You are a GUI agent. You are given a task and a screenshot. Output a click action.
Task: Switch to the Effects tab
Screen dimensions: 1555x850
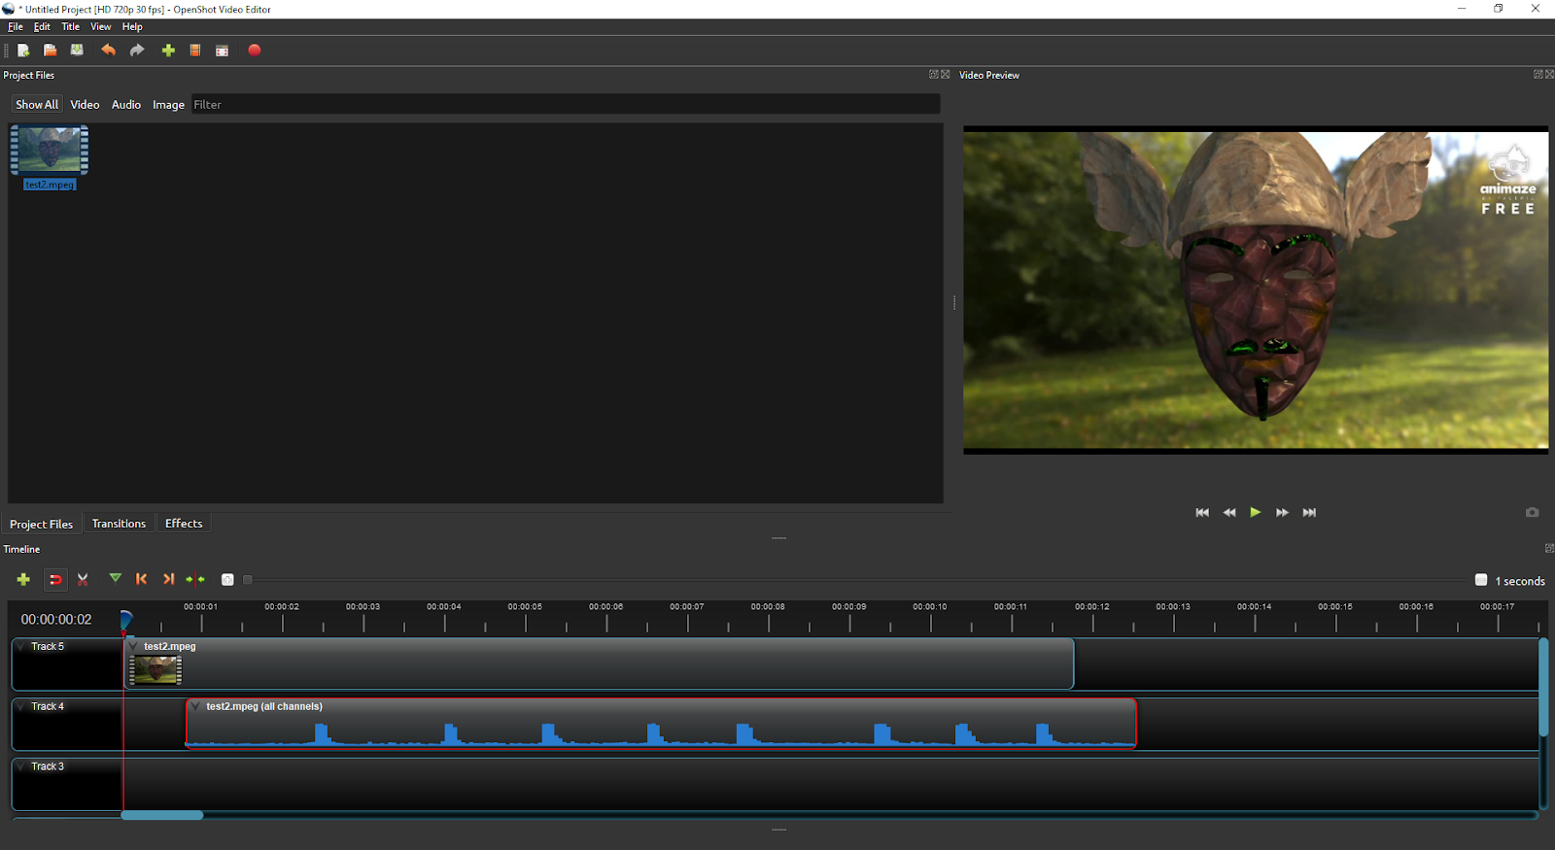[x=184, y=524]
